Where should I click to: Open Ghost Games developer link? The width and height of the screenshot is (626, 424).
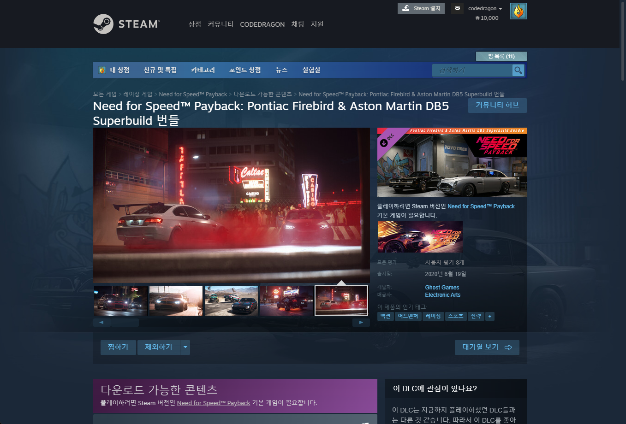[x=442, y=288]
